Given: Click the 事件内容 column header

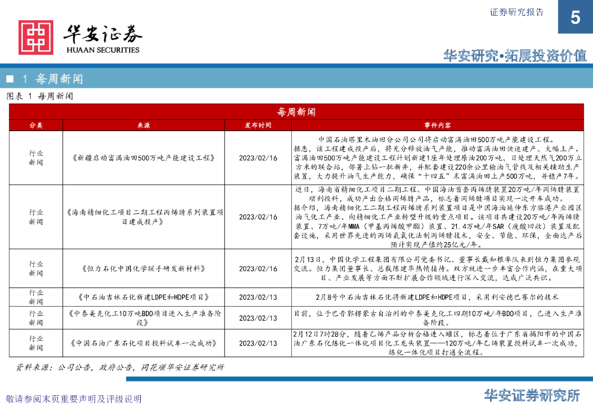Looking at the screenshot, I should coord(438,125).
